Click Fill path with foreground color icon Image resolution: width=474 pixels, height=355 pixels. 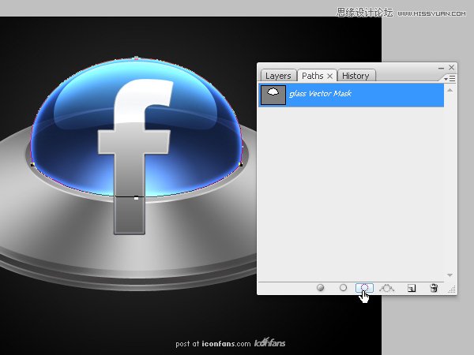(321, 288)
